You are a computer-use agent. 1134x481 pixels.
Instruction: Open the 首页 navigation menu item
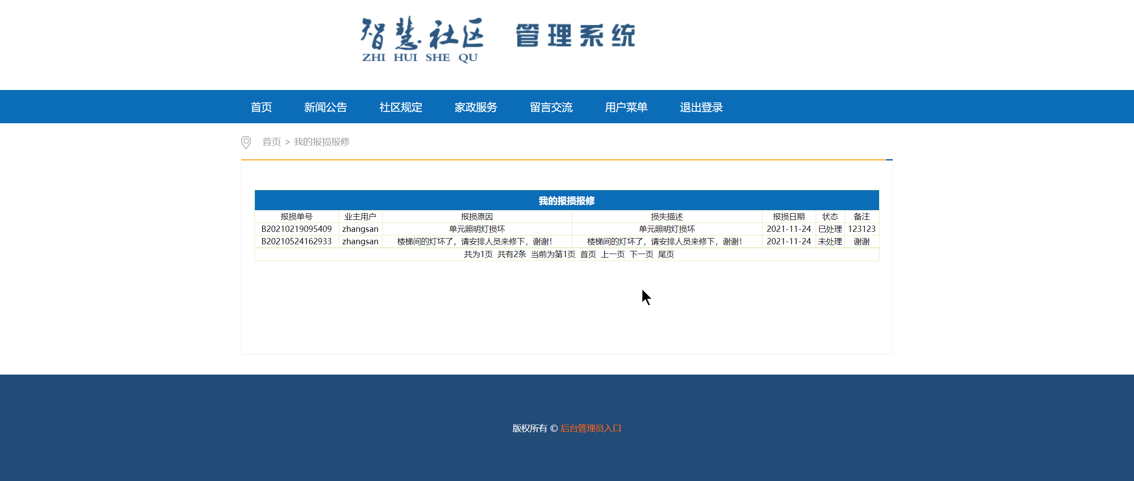(261, 107)
